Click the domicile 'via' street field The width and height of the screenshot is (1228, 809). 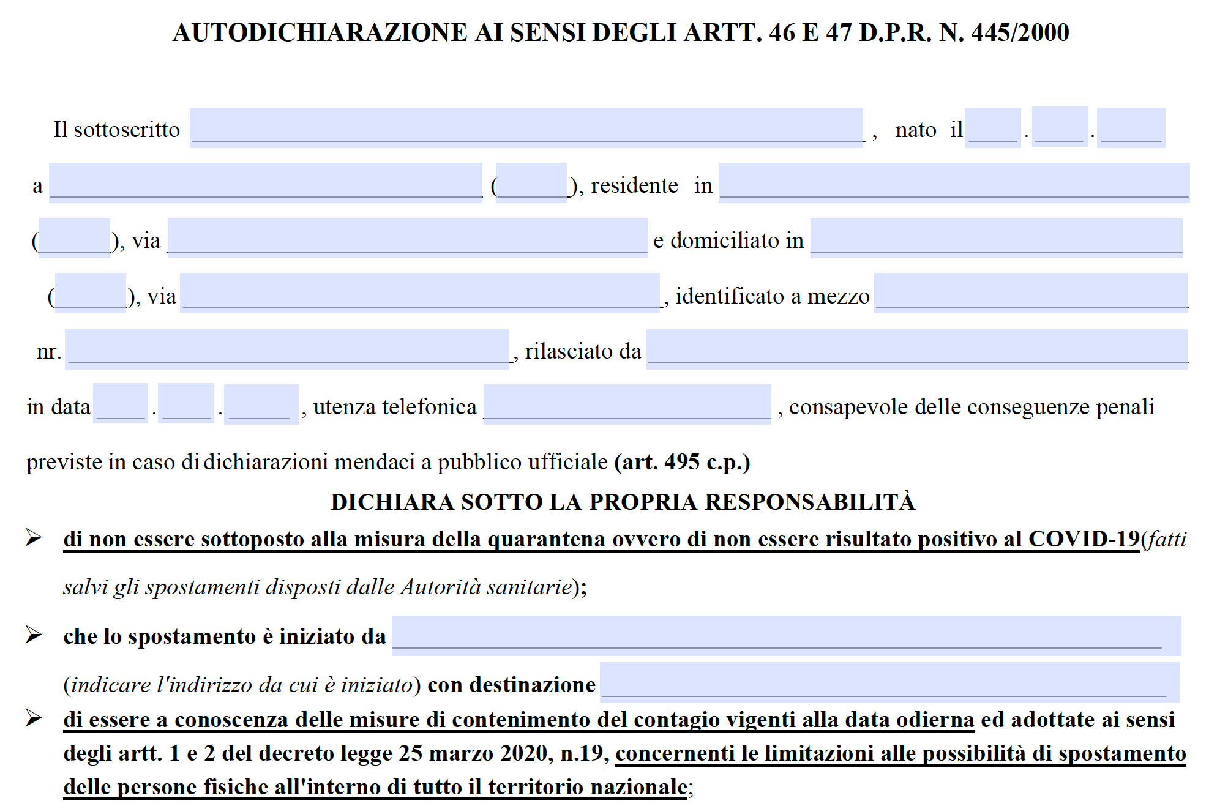[420, 293]
